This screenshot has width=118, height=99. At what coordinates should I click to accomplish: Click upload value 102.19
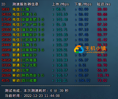[61, 14]
